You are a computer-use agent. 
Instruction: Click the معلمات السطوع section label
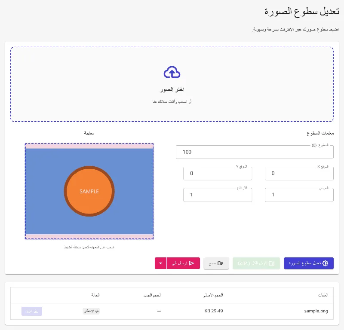click(x=320, y=133)
